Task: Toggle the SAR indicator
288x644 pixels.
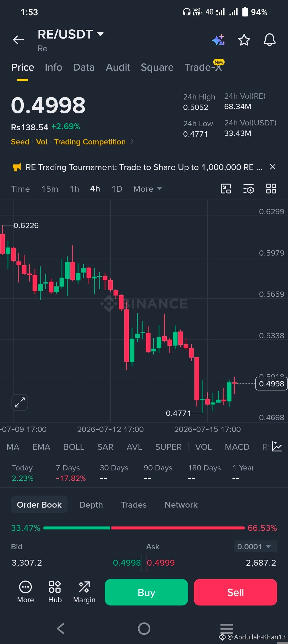Action: click(105, 447)
